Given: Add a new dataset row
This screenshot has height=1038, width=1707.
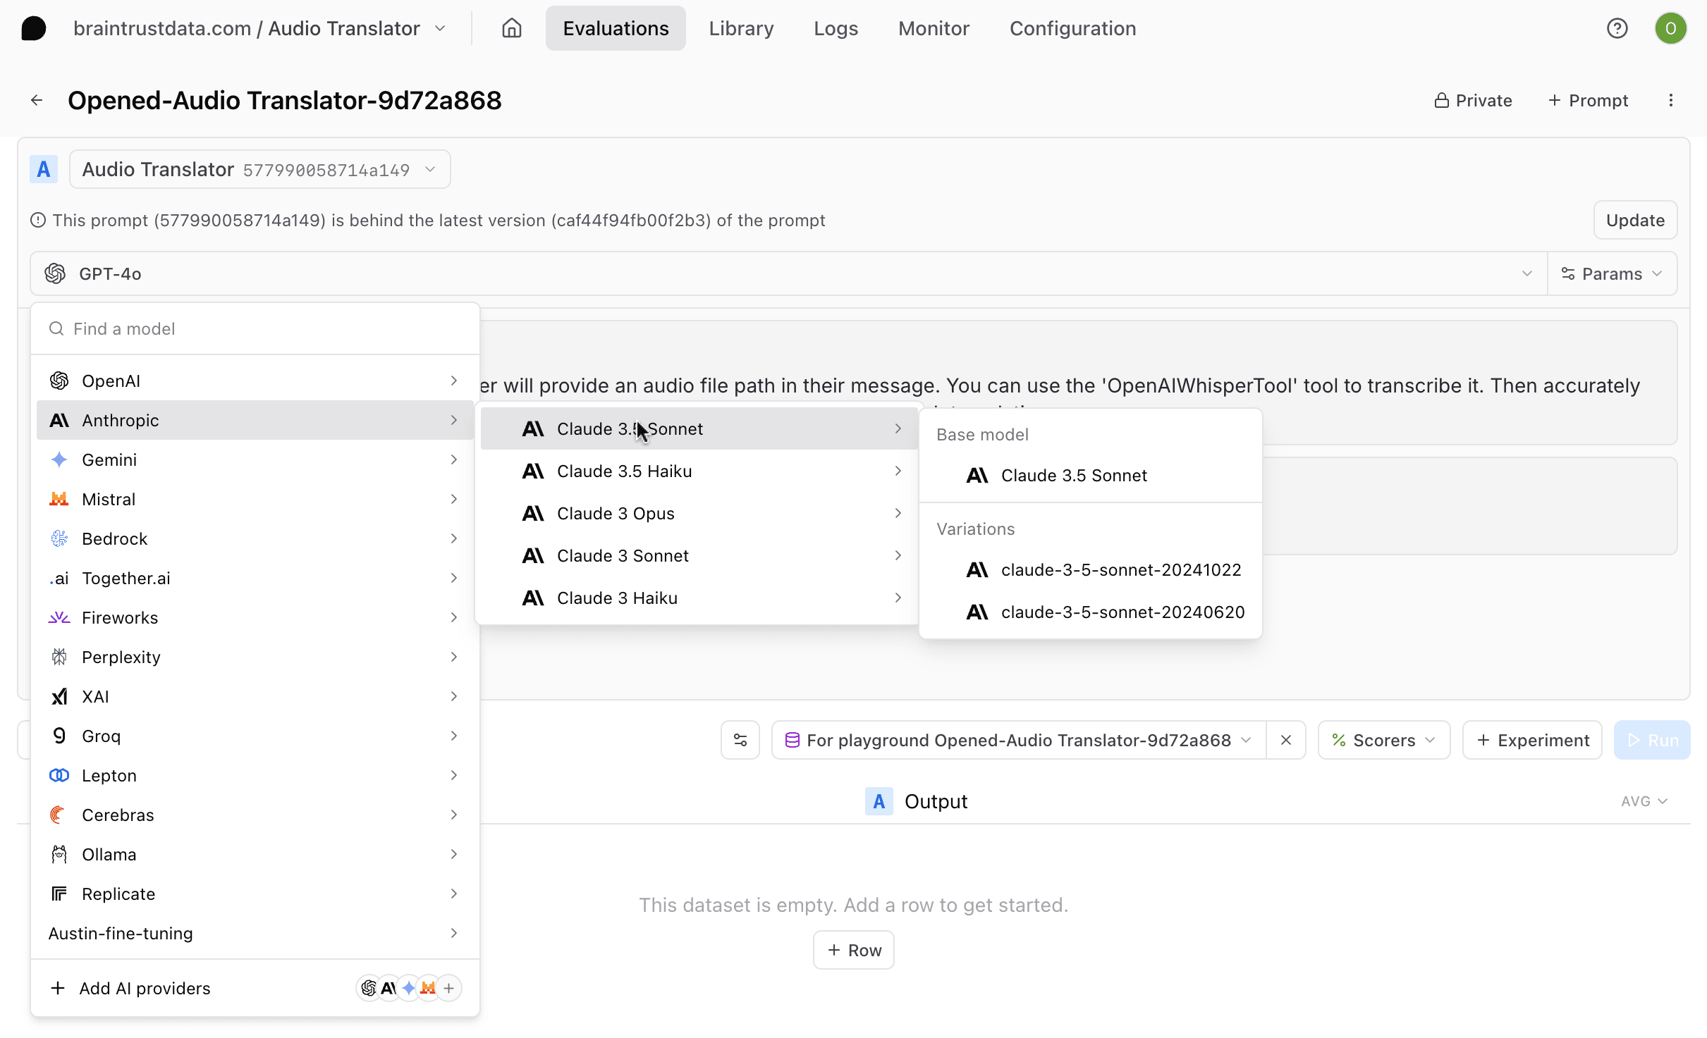Looking at the screenshot, I should [x=853, y=949].
